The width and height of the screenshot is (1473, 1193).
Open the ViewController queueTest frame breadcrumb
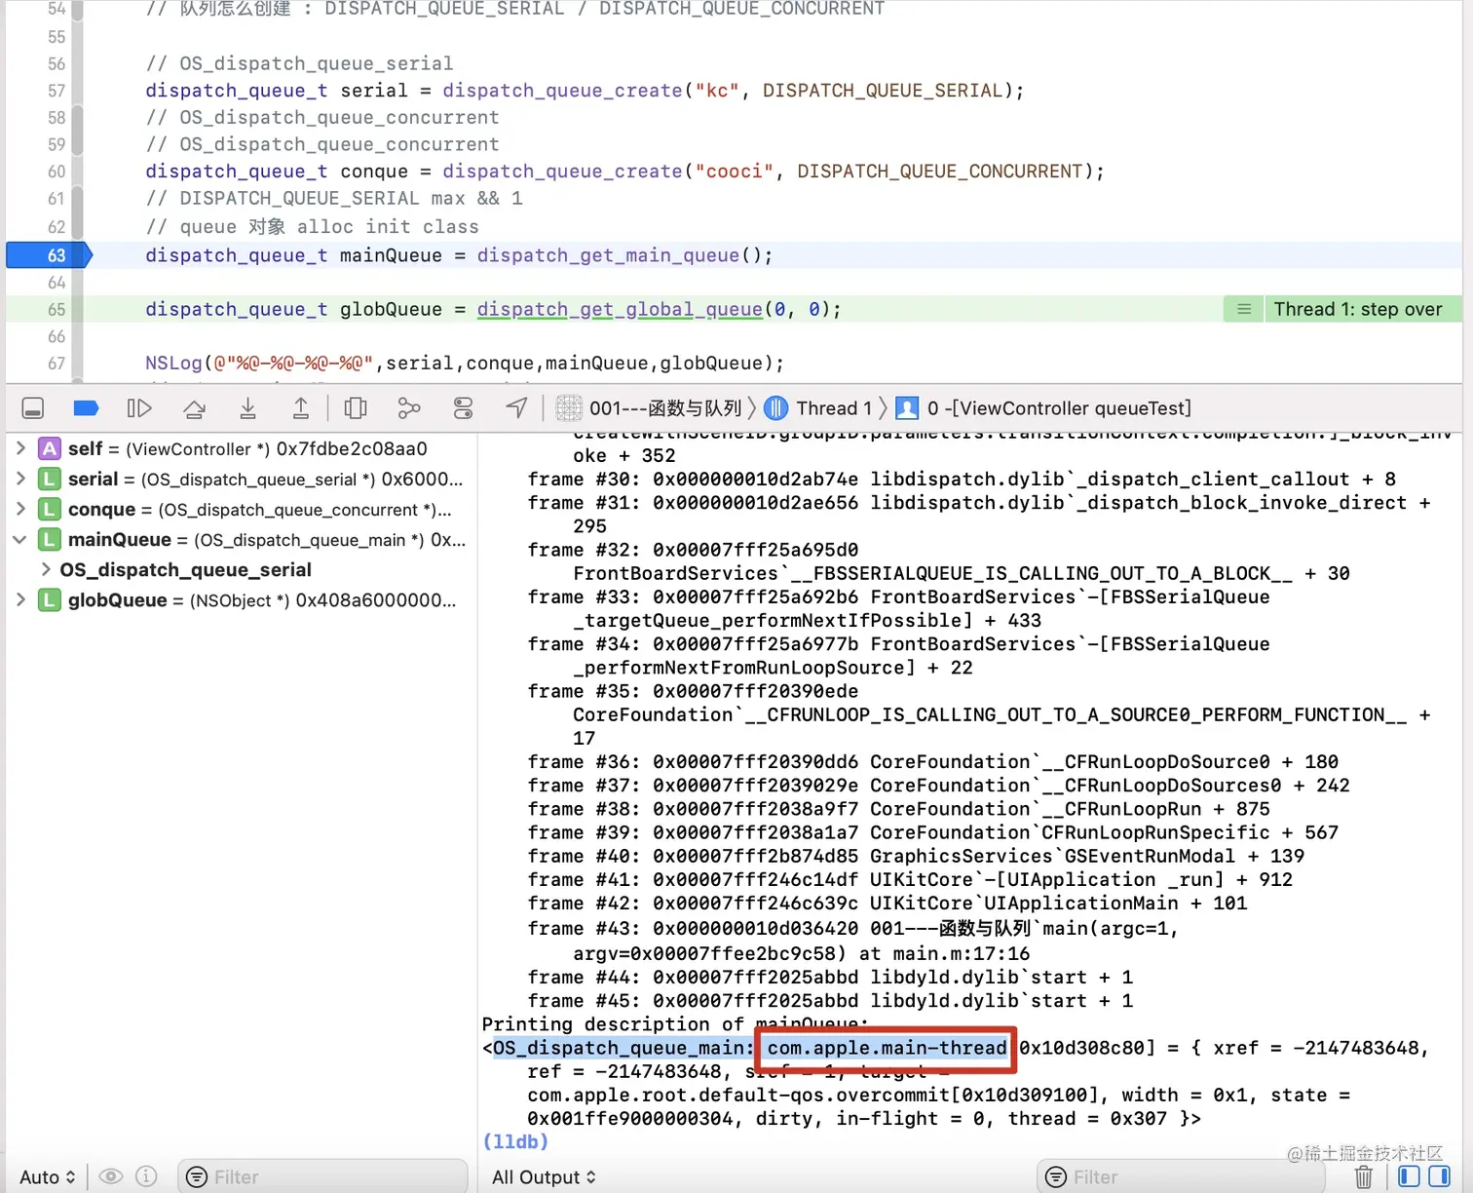point(1062,407)
